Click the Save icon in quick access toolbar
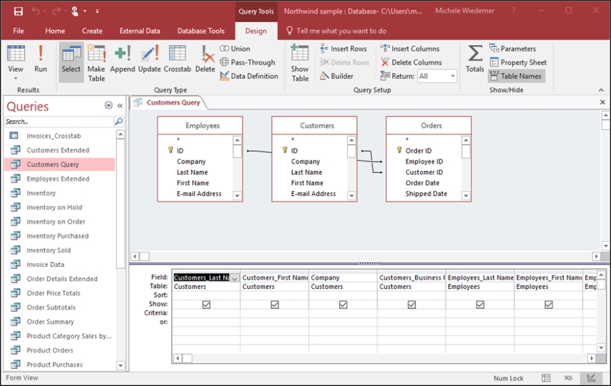The width and height of the screenshot is (611, 386). tap(18, 12)
